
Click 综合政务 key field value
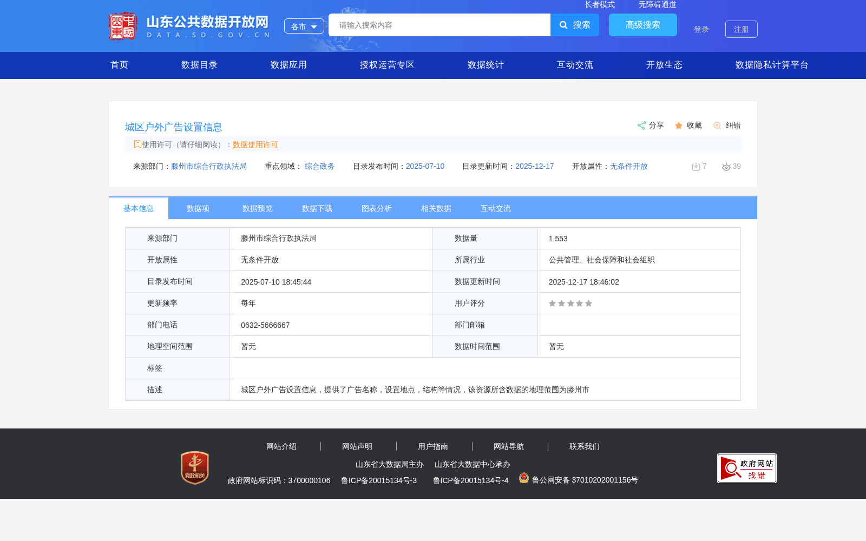pos(320,166)
